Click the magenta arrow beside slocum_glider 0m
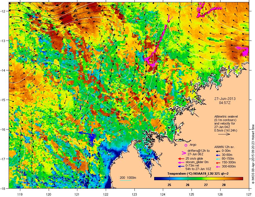This screenshot has width=255, height=197. [x=181, y=162]
